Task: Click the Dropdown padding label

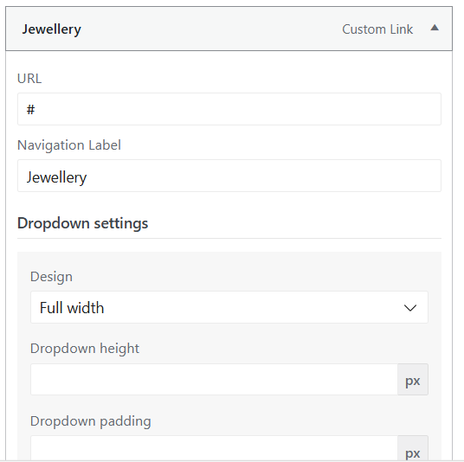Action: (91, 421)
